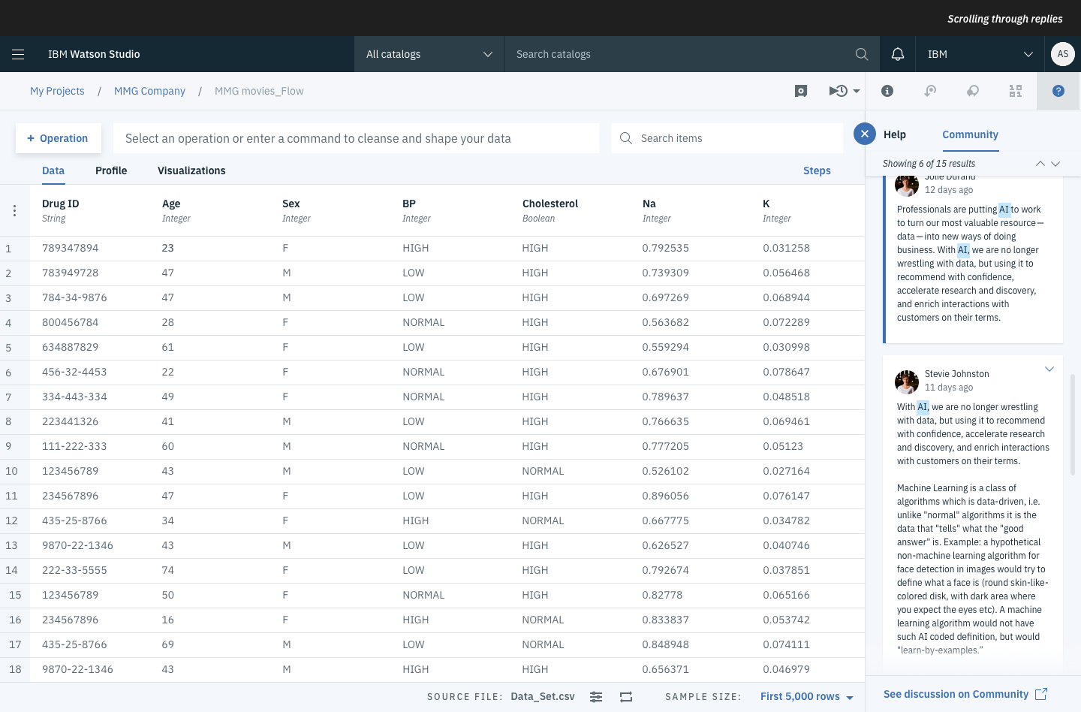Switch to the Profile tab

[111, 170]
